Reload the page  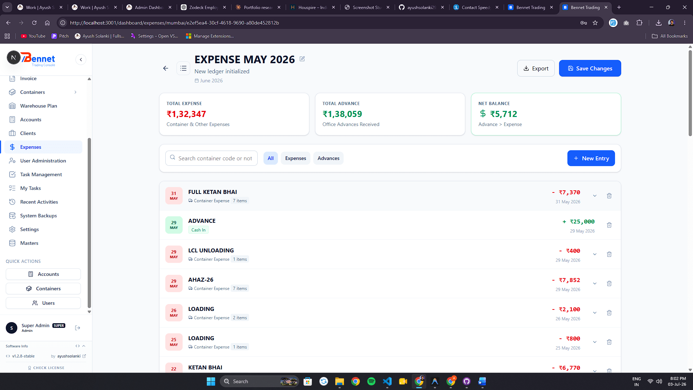coord(34,23)
